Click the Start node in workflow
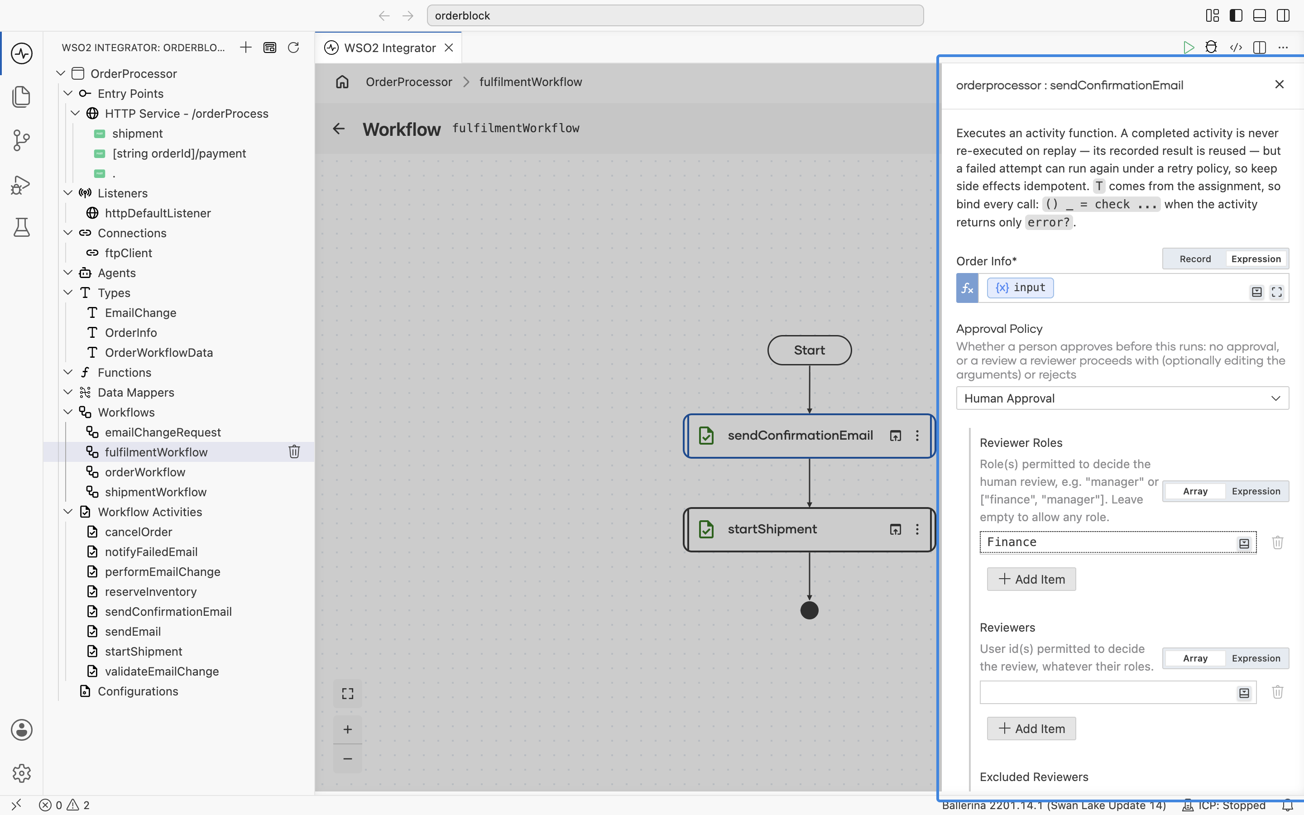Viewport: 1304px width, 815px height. point(810,350)
